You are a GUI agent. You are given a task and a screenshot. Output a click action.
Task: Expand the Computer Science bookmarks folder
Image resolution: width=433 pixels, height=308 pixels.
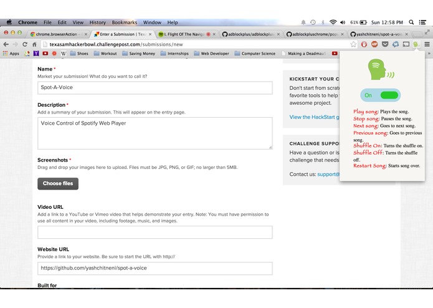[255, 54]
